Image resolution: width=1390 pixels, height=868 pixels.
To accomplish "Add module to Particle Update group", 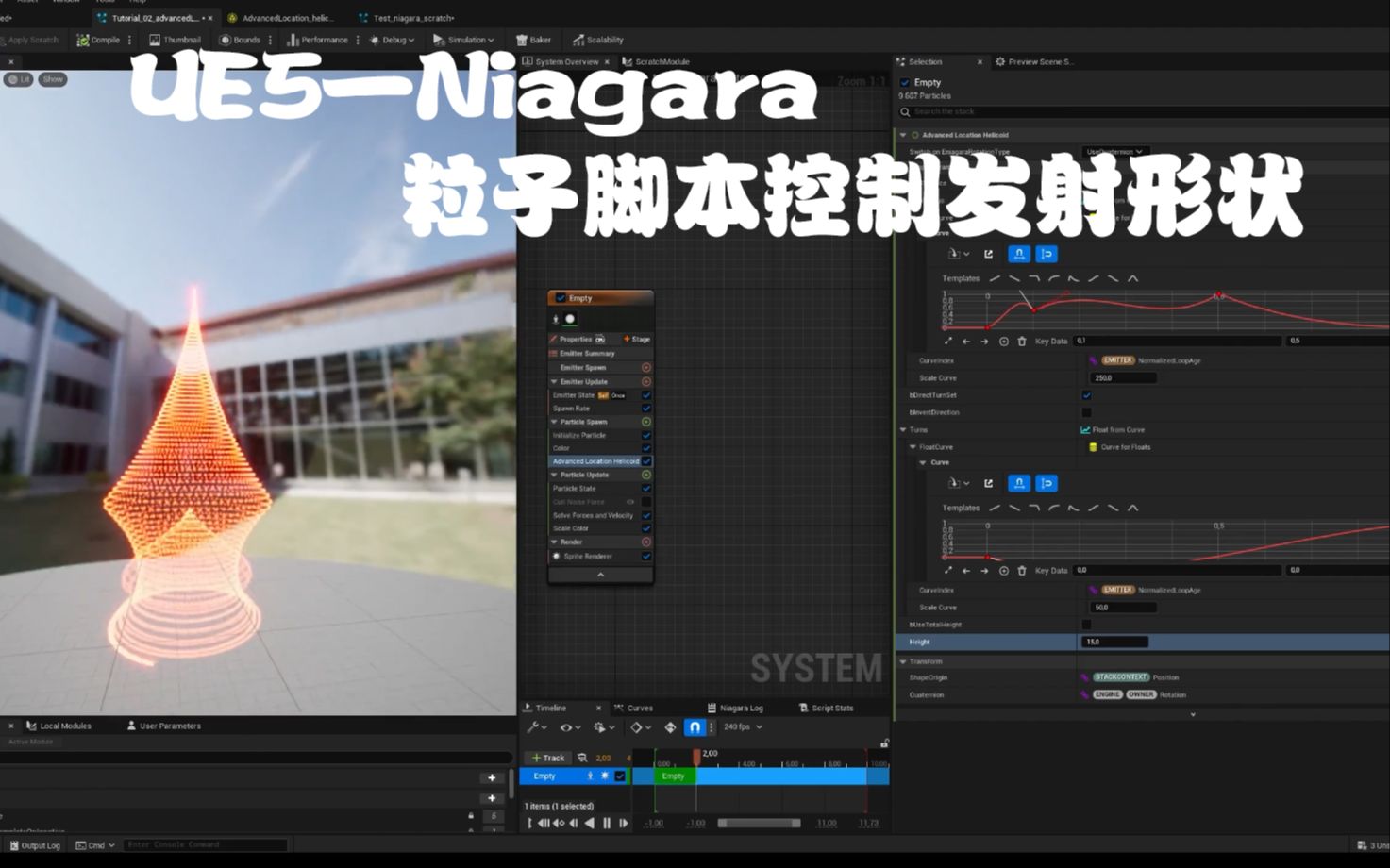I will pyautogui.click(x=646, y=475).
